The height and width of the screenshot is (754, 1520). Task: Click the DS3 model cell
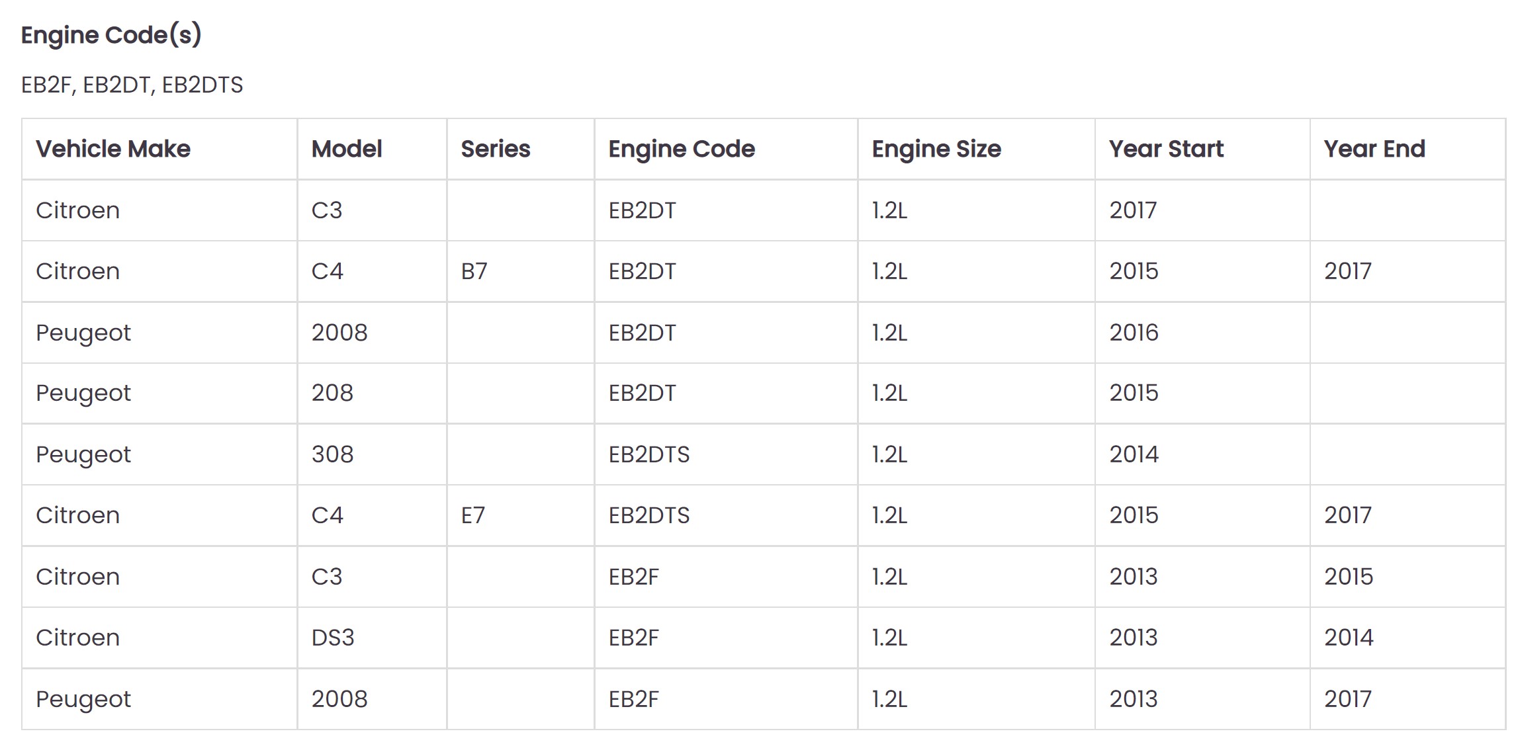(333, 638)
